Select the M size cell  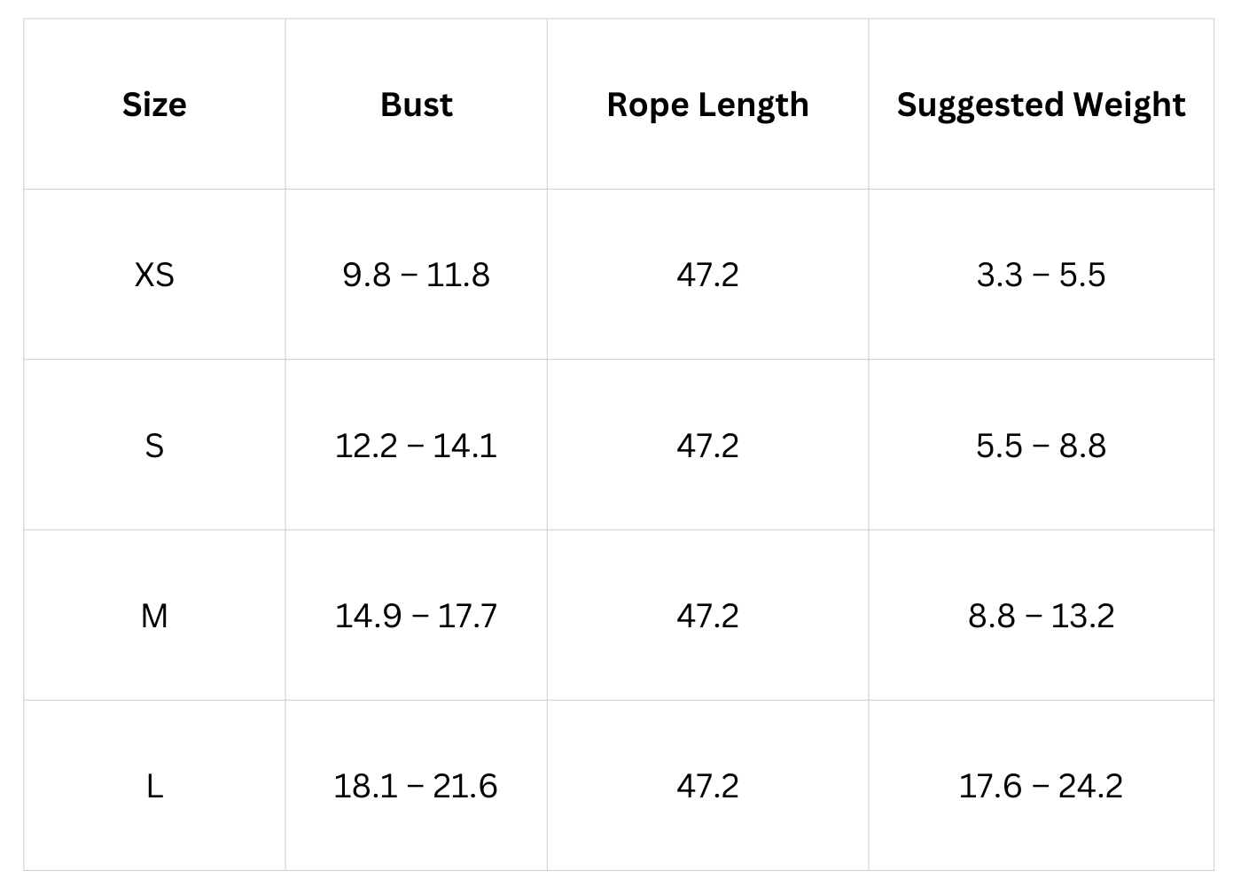coord(154,615)
